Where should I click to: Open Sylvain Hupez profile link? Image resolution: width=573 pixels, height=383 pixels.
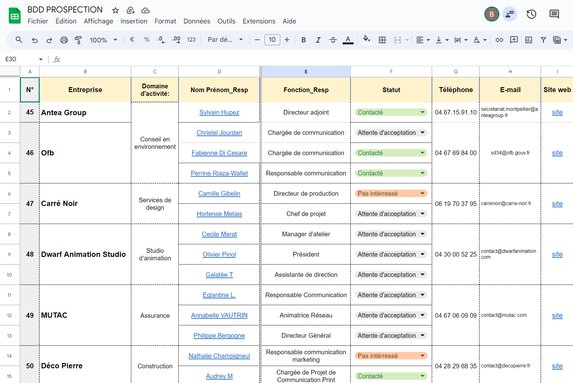click(219, 112)
